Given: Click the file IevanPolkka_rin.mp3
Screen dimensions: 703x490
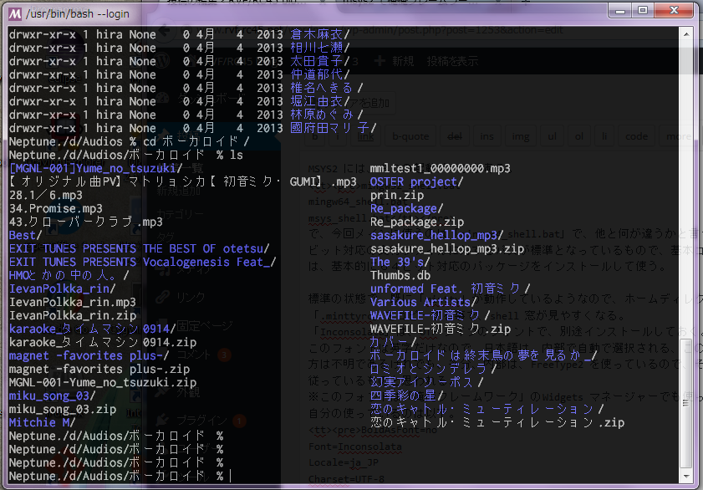Looking at the screenshot, I should click(72, 302).
